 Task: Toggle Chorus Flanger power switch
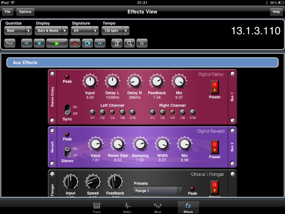point(215,188)
